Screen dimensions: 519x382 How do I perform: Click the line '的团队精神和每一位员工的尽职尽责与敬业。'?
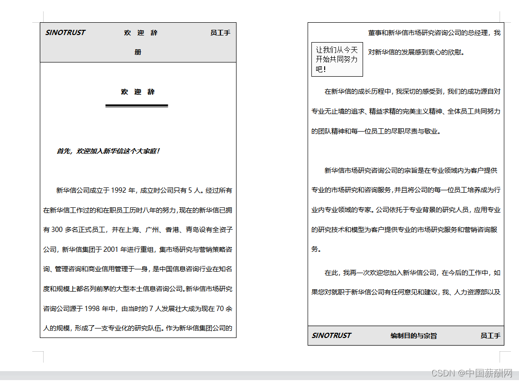click(377, 131)
